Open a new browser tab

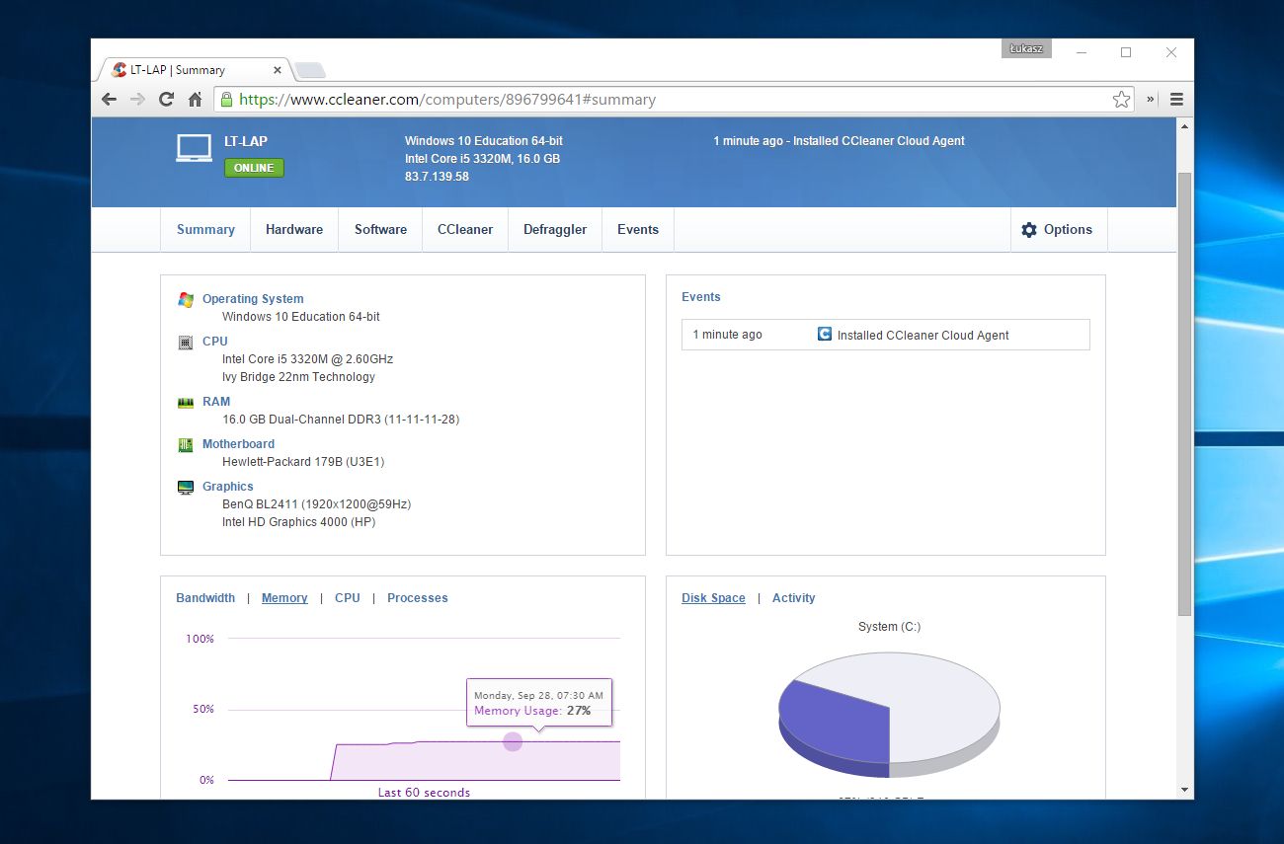[x=310, y=70]
